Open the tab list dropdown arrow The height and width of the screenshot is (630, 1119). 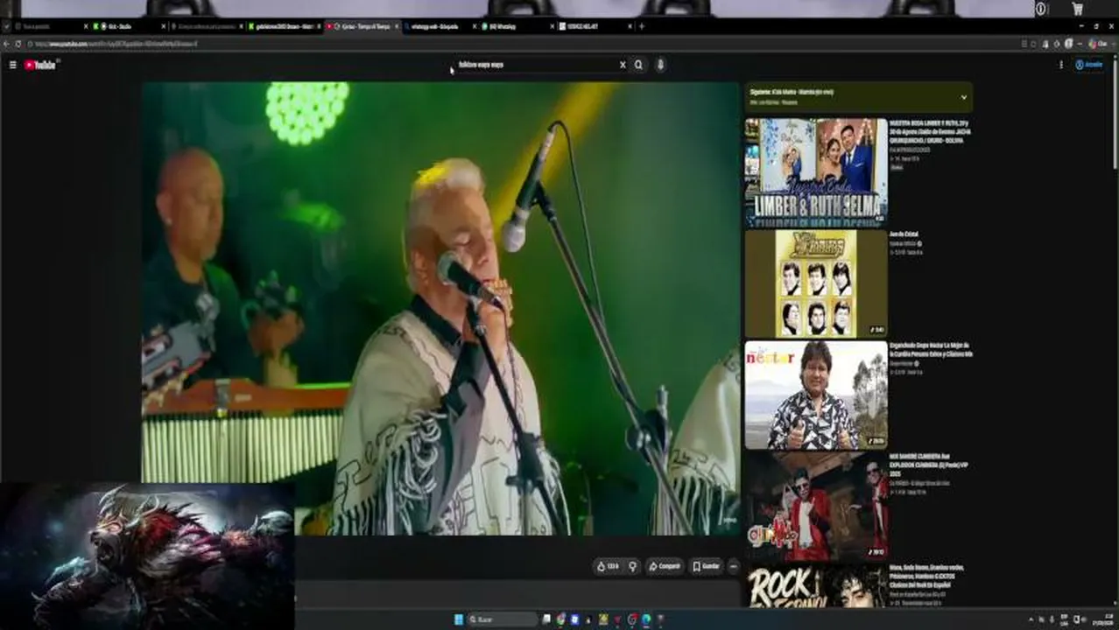tap(6, 26)
